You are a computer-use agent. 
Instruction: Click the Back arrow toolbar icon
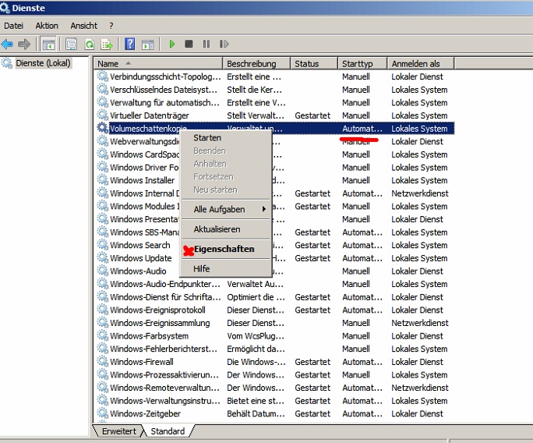(7, 44)
